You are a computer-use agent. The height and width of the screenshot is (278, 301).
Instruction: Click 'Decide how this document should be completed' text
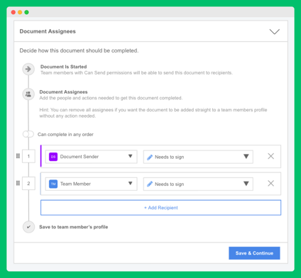(79, 50)
